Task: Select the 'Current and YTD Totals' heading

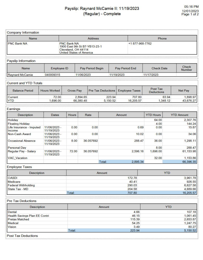Action: tap(24, 83)
